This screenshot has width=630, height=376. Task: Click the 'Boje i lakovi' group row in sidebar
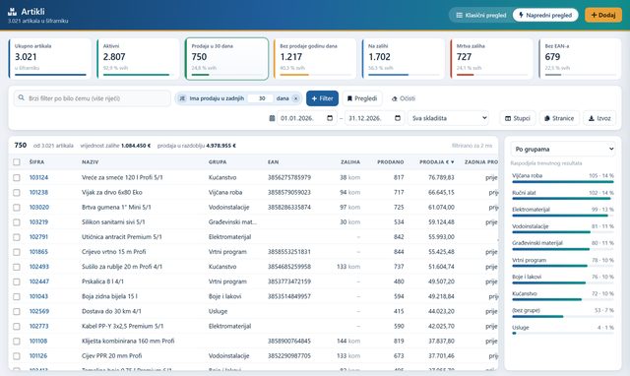click(x=563, y=279)
